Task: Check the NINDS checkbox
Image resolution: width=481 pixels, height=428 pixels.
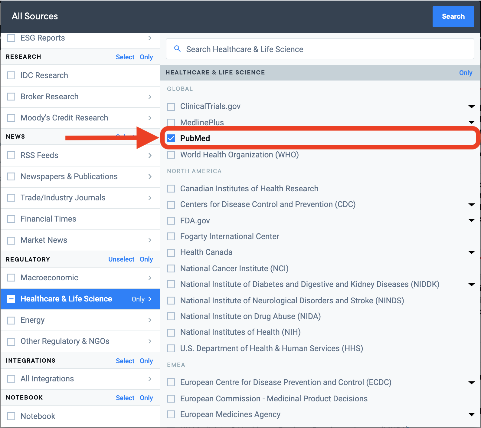Action: tap(171, 301)
